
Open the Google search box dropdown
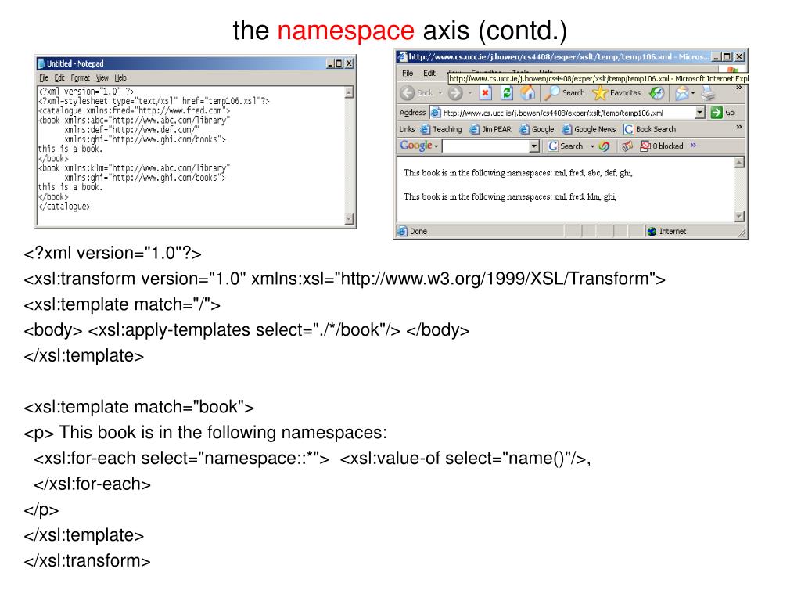coord(533,146)
